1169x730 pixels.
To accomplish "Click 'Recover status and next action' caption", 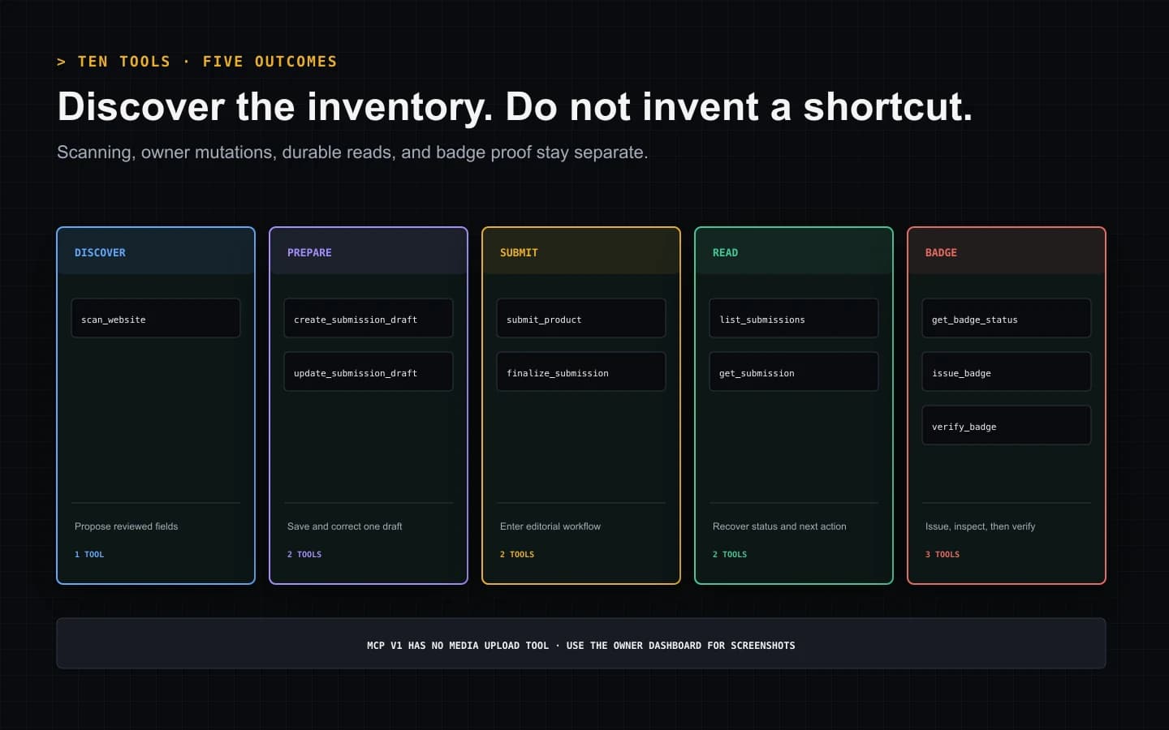I will point(779,526).
